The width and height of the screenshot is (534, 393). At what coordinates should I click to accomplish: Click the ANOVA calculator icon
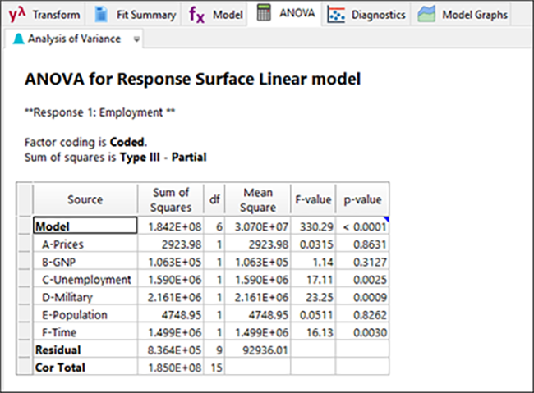(265, 14)
